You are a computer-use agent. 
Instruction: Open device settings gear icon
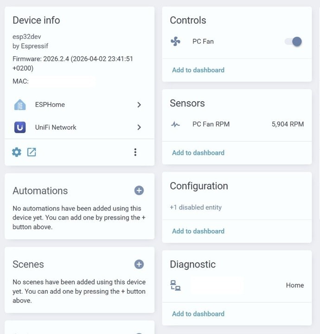point(17,152)
